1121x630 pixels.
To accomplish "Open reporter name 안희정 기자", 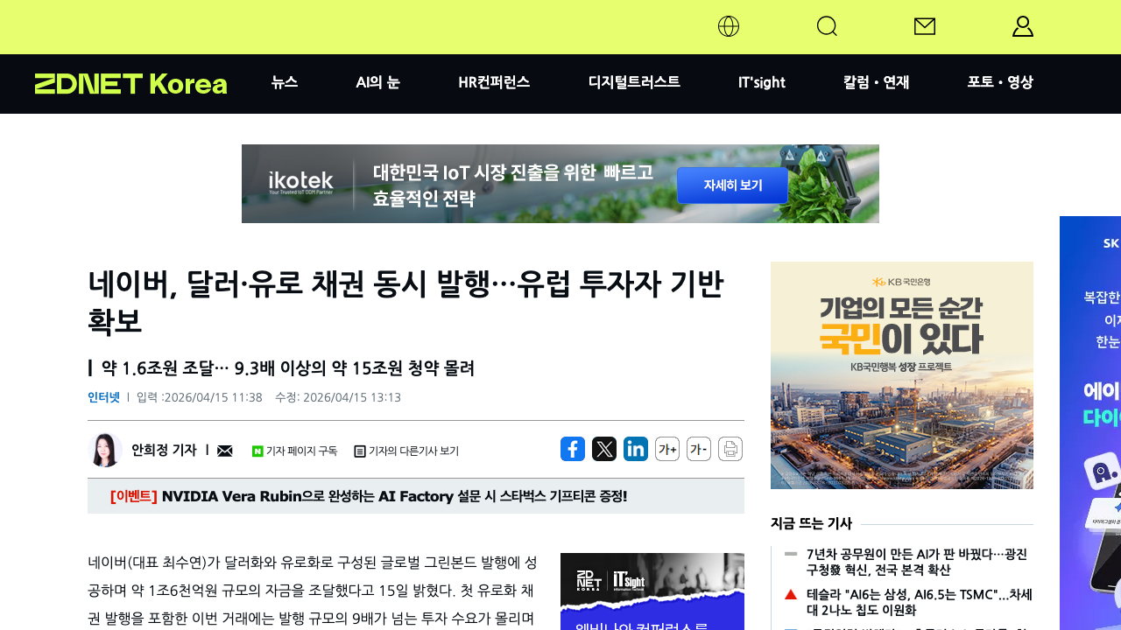I will tap(164, 450).
